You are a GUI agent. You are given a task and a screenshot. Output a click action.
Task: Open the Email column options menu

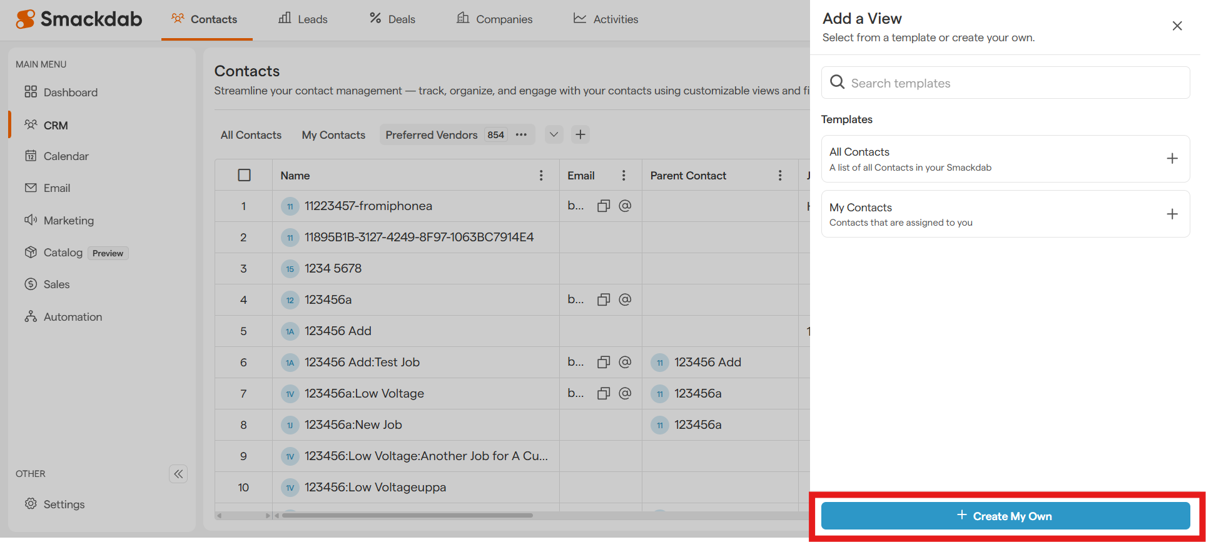(623, 176)
